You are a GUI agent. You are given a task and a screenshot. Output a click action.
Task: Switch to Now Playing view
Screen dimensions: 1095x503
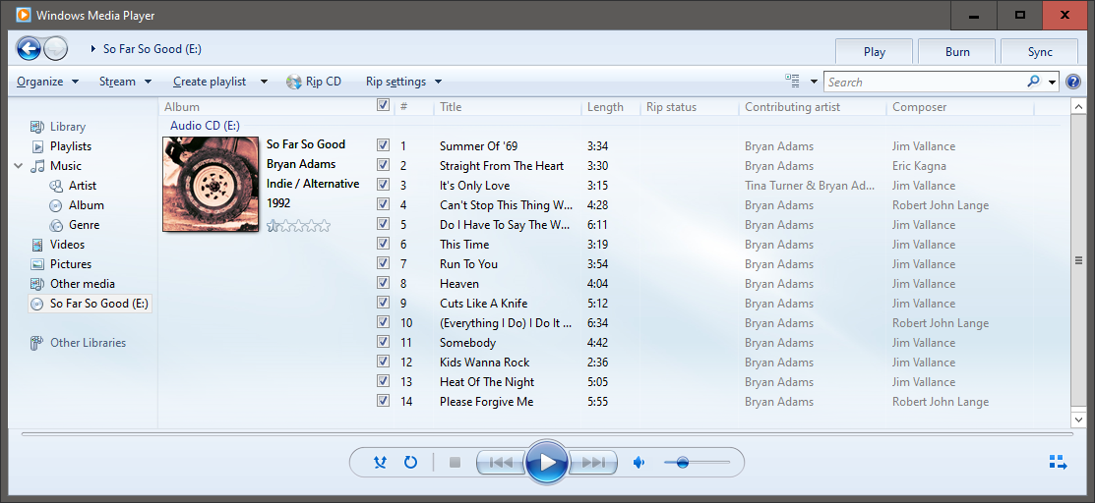tap(1058, 462)
